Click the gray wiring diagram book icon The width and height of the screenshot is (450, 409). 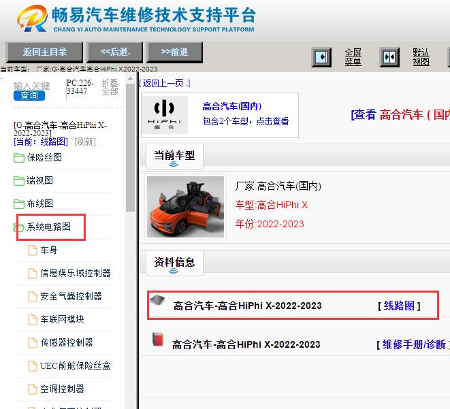pyautogui.click(x=157, y=299)
